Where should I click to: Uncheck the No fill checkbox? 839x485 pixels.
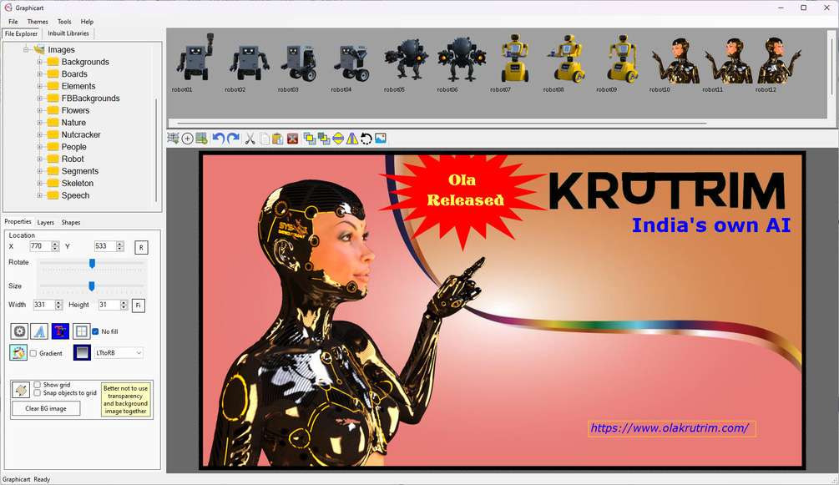point(95,331)
